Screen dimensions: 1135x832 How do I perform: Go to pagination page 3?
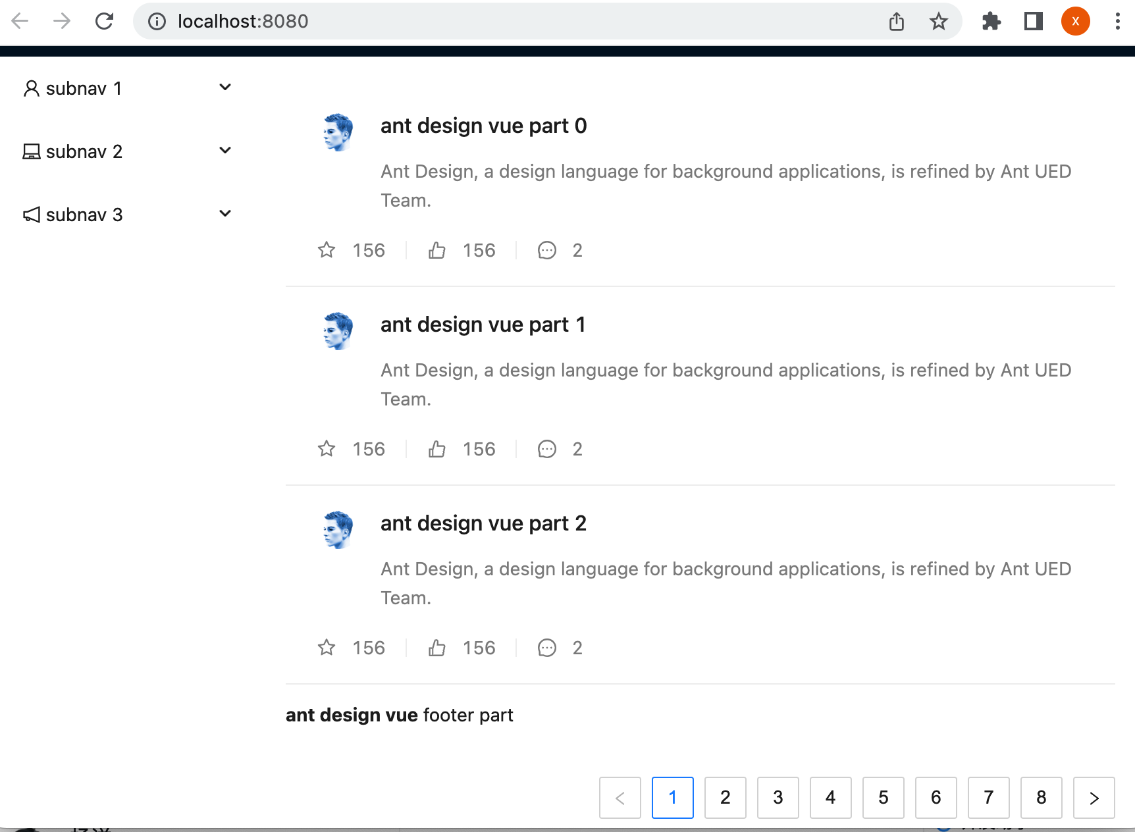[778, 798]
